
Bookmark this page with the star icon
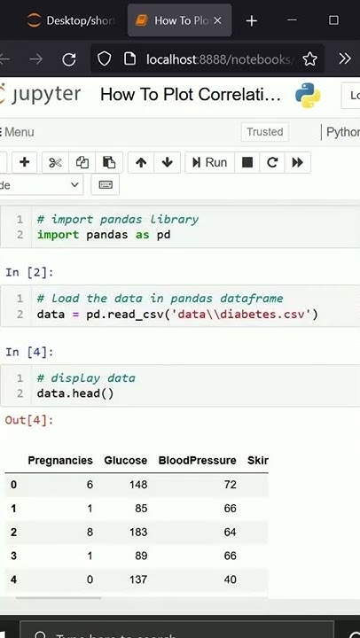point(310,59)
